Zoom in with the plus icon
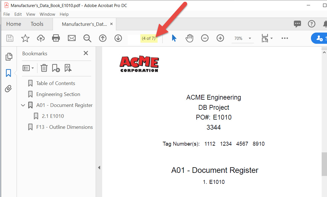Screen dimensions: 327x197 pyautogui.click(x=220, y=38)
